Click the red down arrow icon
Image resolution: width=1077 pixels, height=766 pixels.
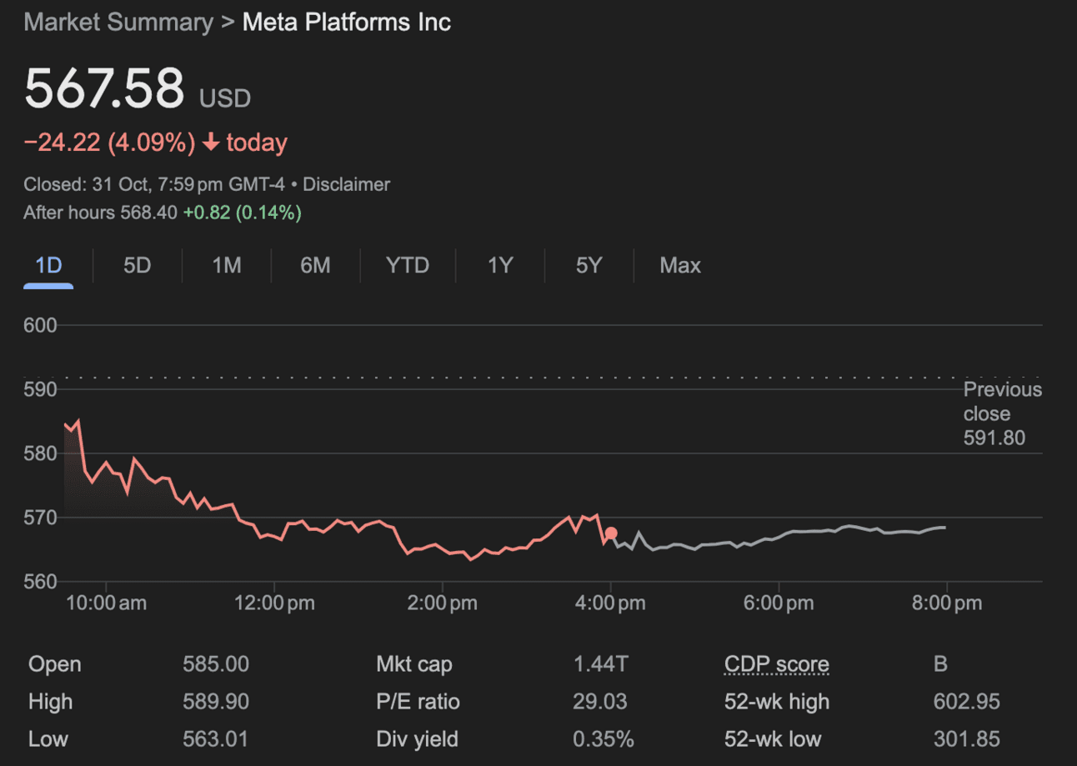(211, 143)
